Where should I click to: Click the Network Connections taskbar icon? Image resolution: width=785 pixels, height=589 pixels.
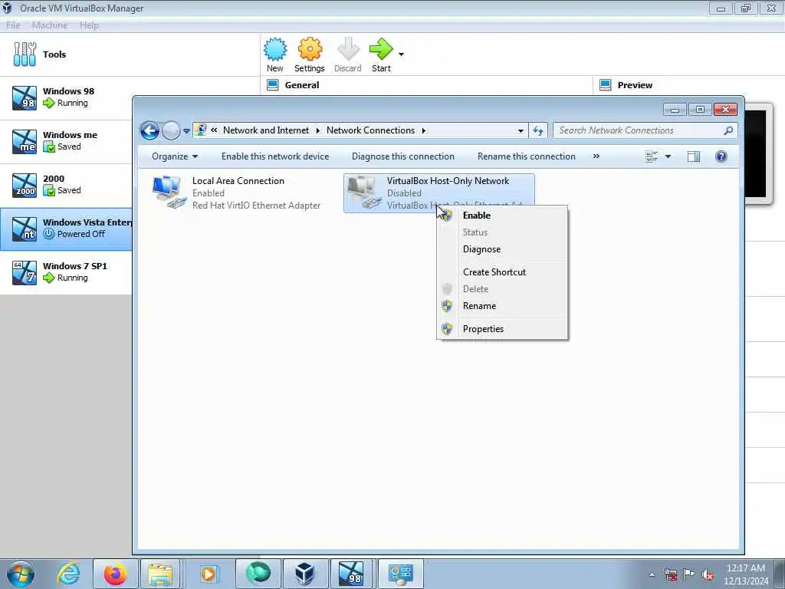[x=400, y=574]
